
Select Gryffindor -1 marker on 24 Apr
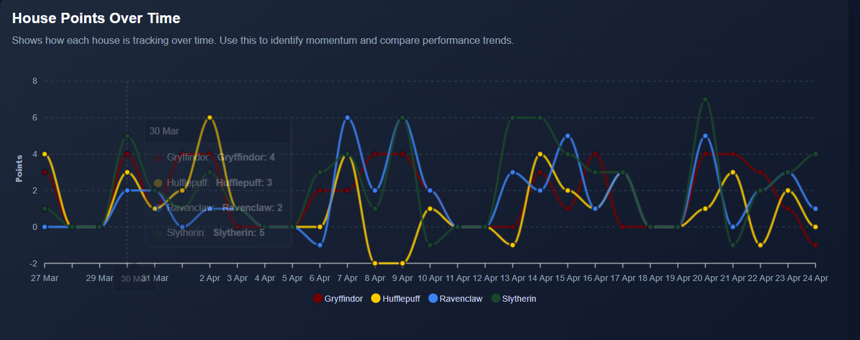point(816,245)
